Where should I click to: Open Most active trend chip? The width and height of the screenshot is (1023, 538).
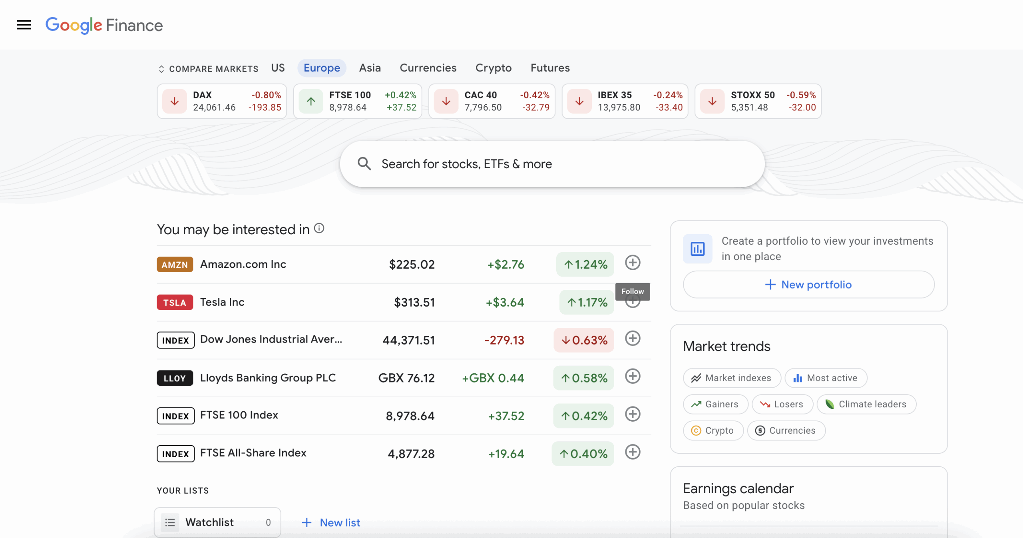[826, 378]
